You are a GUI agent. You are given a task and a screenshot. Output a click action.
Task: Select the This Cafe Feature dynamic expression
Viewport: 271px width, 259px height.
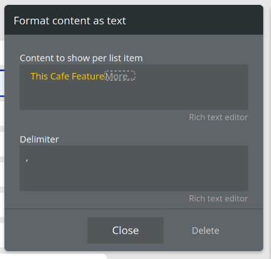[x=68, y=76]
